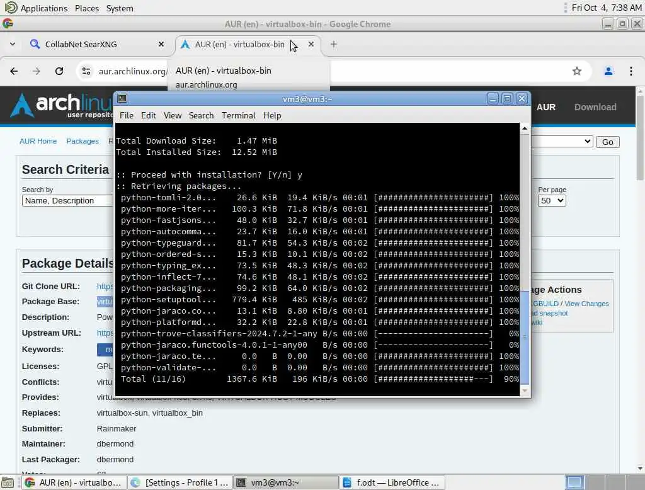The width and height of the screenshot is (645, 490).
Task: Open the AUR link in site header
Action: [x=546, y=107]
